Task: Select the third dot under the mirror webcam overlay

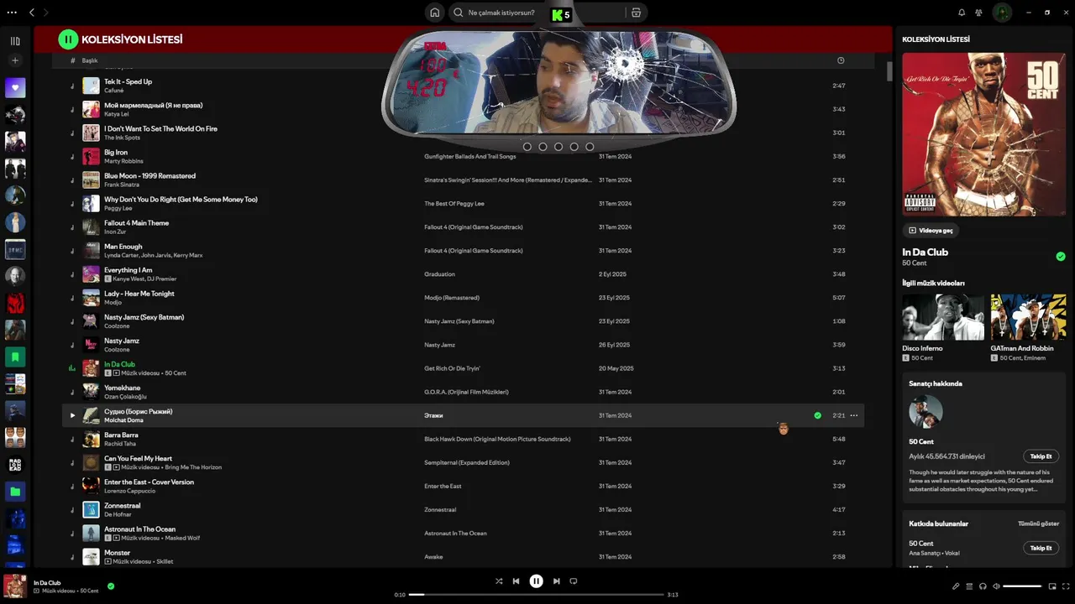Action: coord(558,147)
